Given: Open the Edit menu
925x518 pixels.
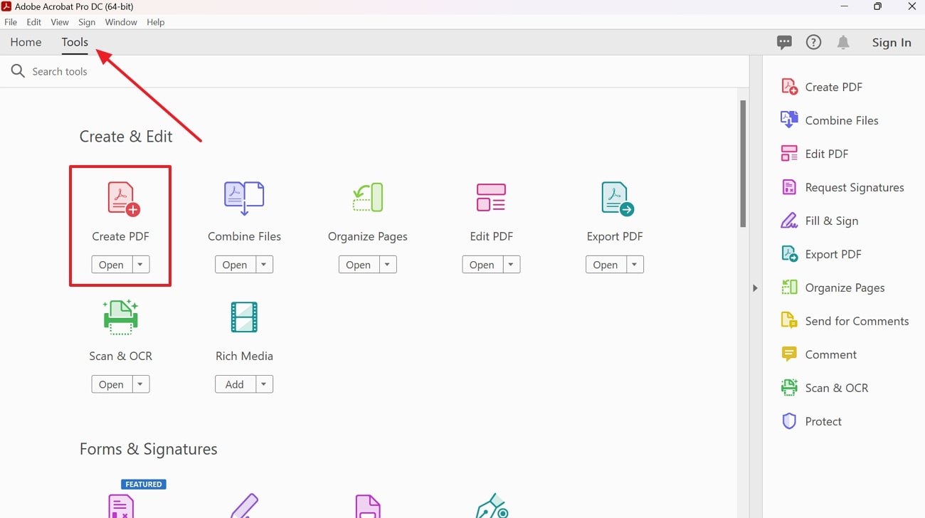Looking at the screenshot, I should pos(34,22).
